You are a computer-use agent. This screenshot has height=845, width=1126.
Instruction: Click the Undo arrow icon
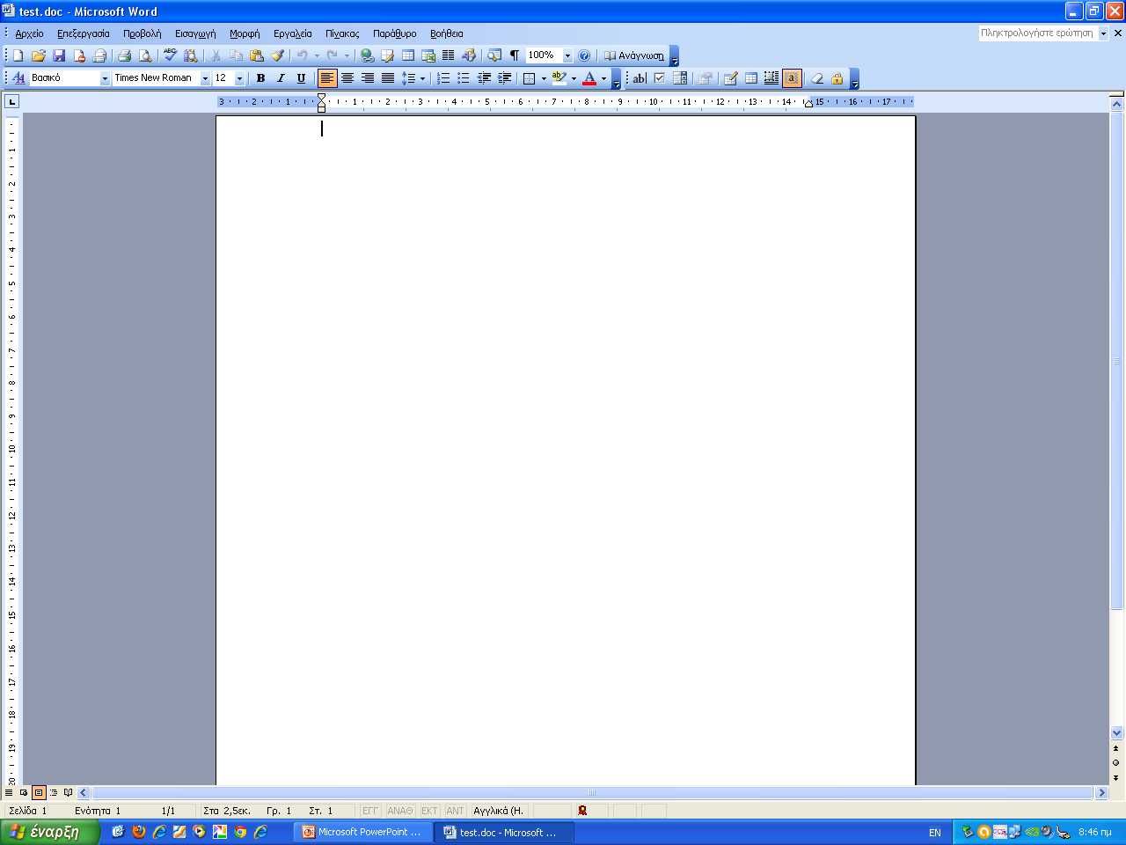302,55
